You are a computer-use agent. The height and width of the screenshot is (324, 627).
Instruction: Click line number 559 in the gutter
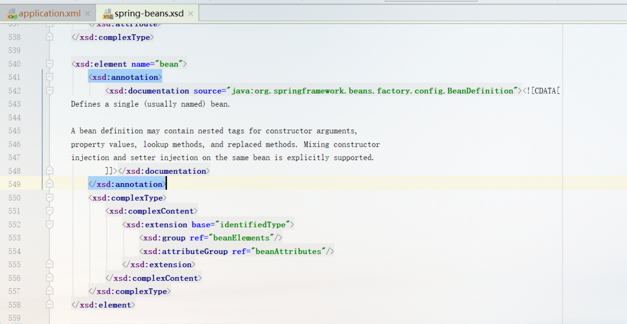(x=15, y=318)
